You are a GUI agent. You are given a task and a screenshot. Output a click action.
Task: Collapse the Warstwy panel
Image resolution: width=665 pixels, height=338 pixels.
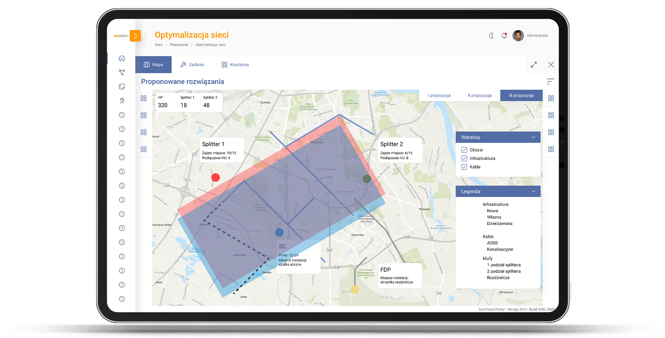(x=533, y=137)
